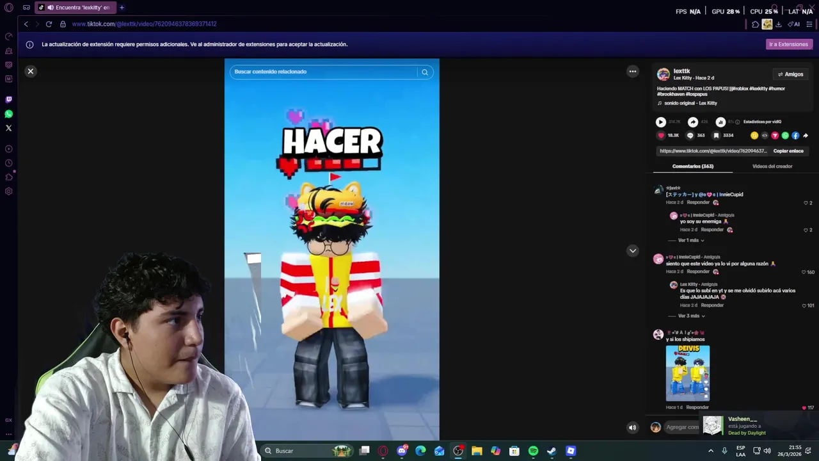Click the pink send-to-friends icon
The width and height of the screenshot is (819, 461).
click(x=775, y=136)
